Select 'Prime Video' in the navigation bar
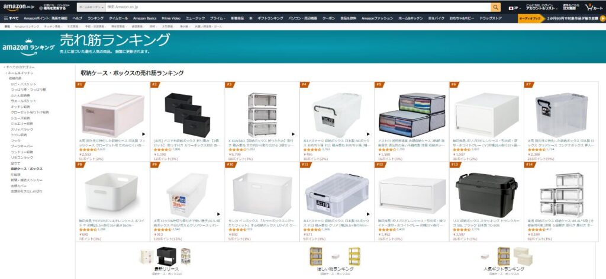606x279 pixels. coord(171,18)
